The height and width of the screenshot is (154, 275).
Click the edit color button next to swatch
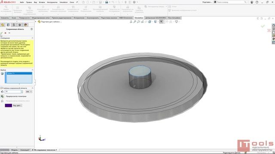pyautogui.click(x=17, y=106)
